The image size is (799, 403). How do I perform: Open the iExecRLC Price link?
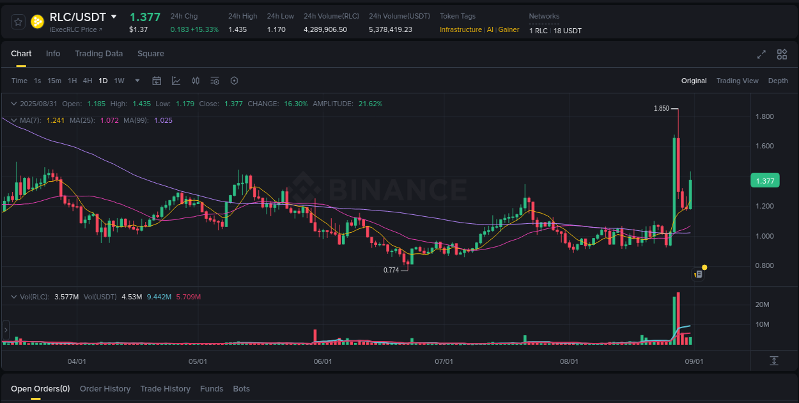coord(74,29)
